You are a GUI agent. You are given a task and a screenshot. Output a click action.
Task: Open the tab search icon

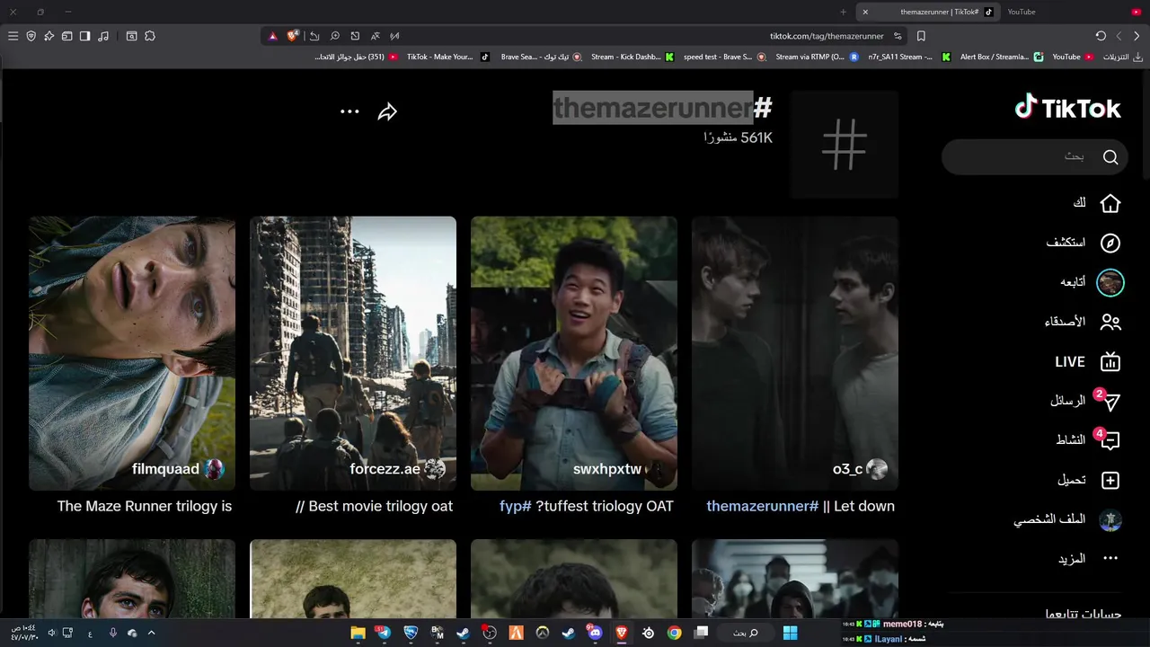(131, 36)
